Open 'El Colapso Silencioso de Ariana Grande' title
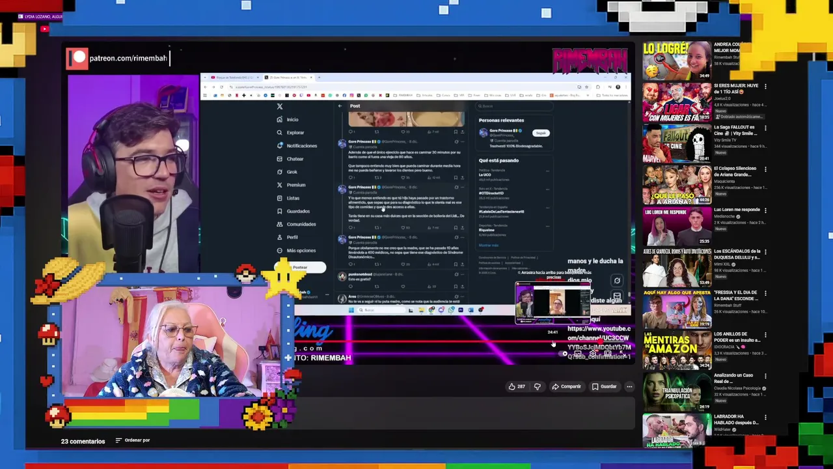 736,171
